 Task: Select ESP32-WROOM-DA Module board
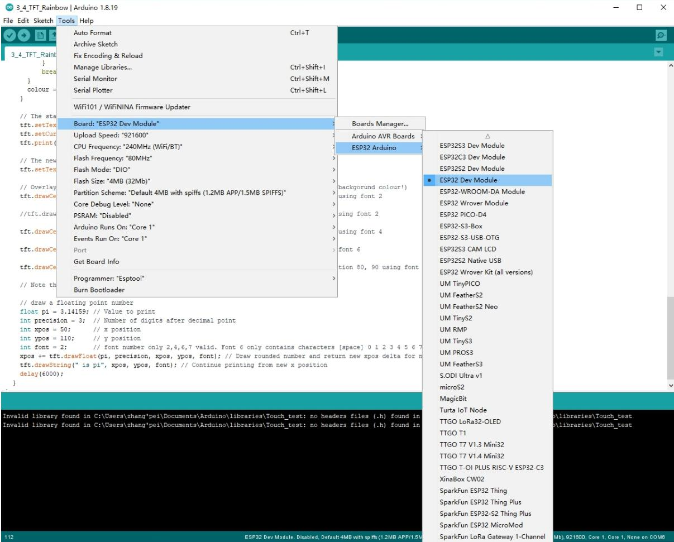487,191
